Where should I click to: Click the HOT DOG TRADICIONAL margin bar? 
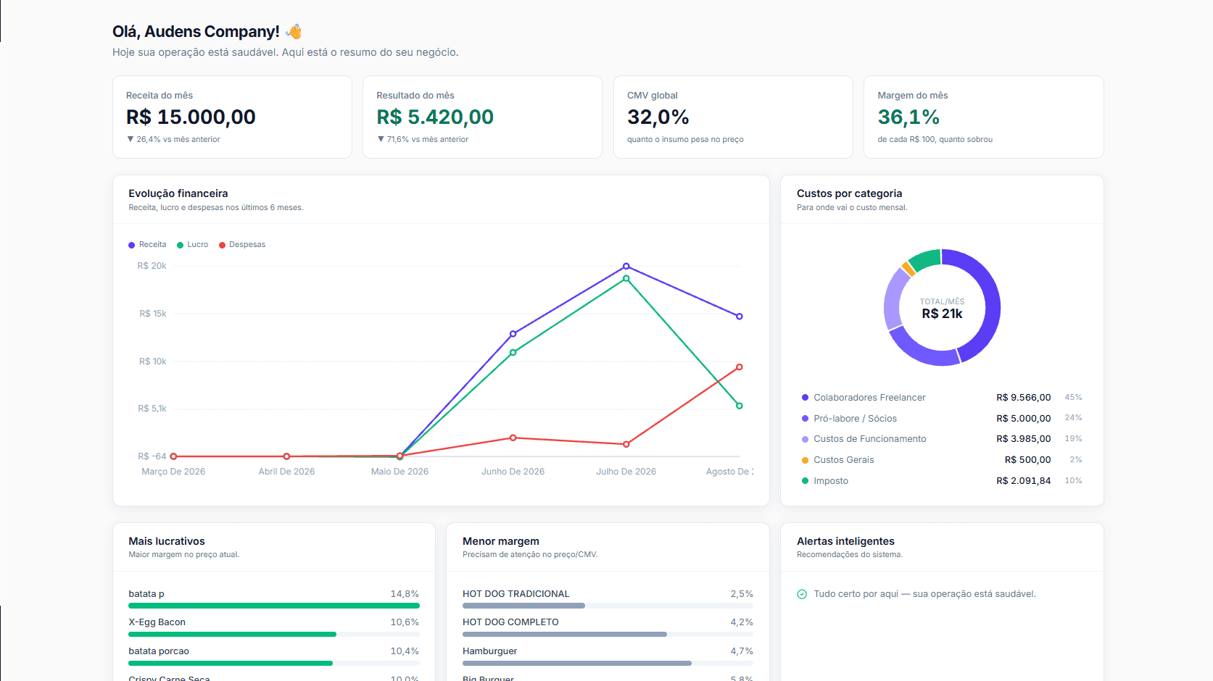pyautogui.click(x=523, y=606)
